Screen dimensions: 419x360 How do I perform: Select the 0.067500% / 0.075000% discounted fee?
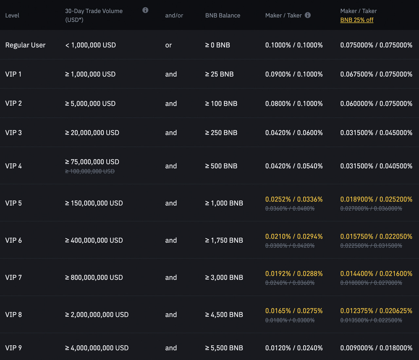click(376, 74)
